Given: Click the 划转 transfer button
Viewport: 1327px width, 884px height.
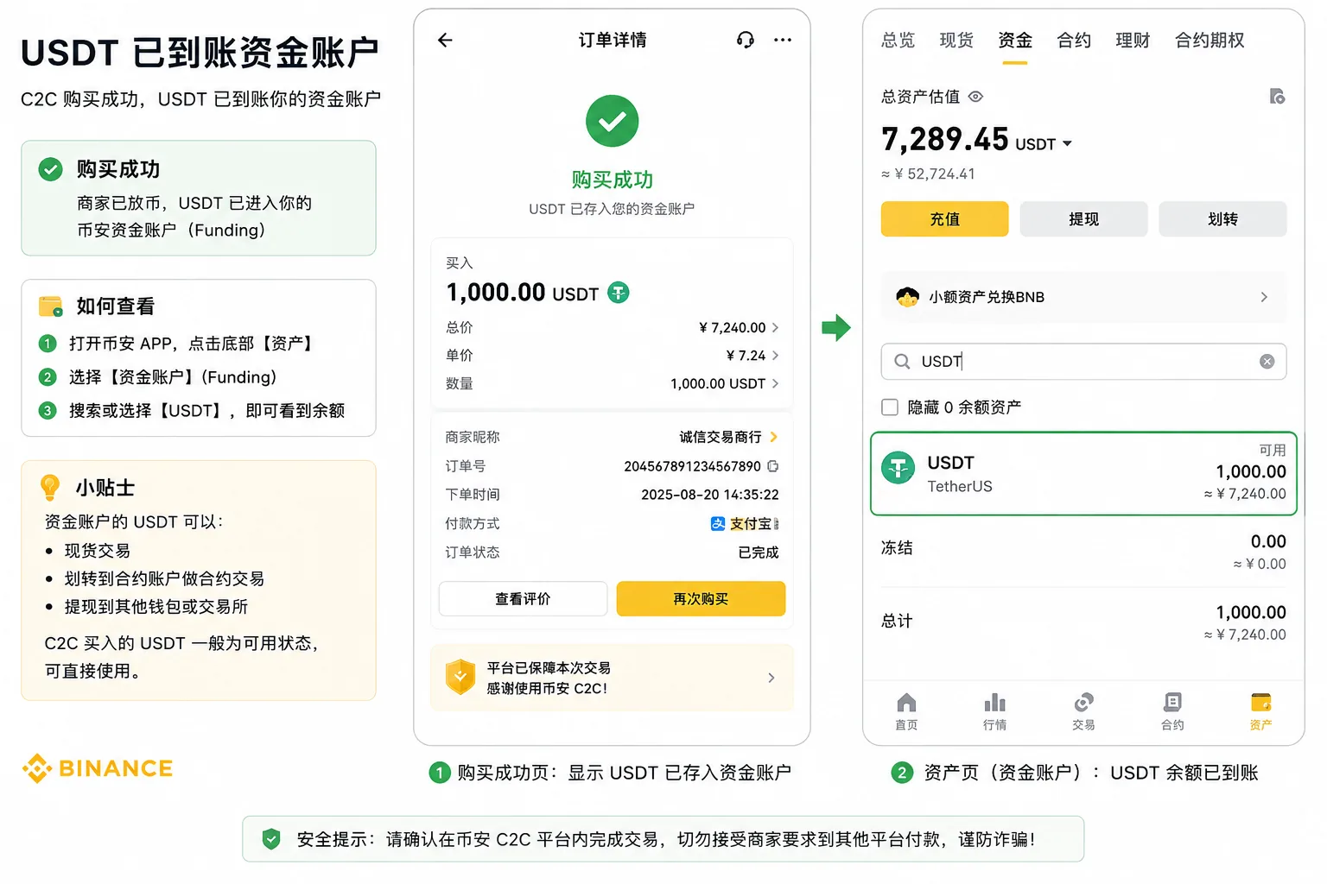Looking at the screenshot, I should click(x=1222, y=219).
